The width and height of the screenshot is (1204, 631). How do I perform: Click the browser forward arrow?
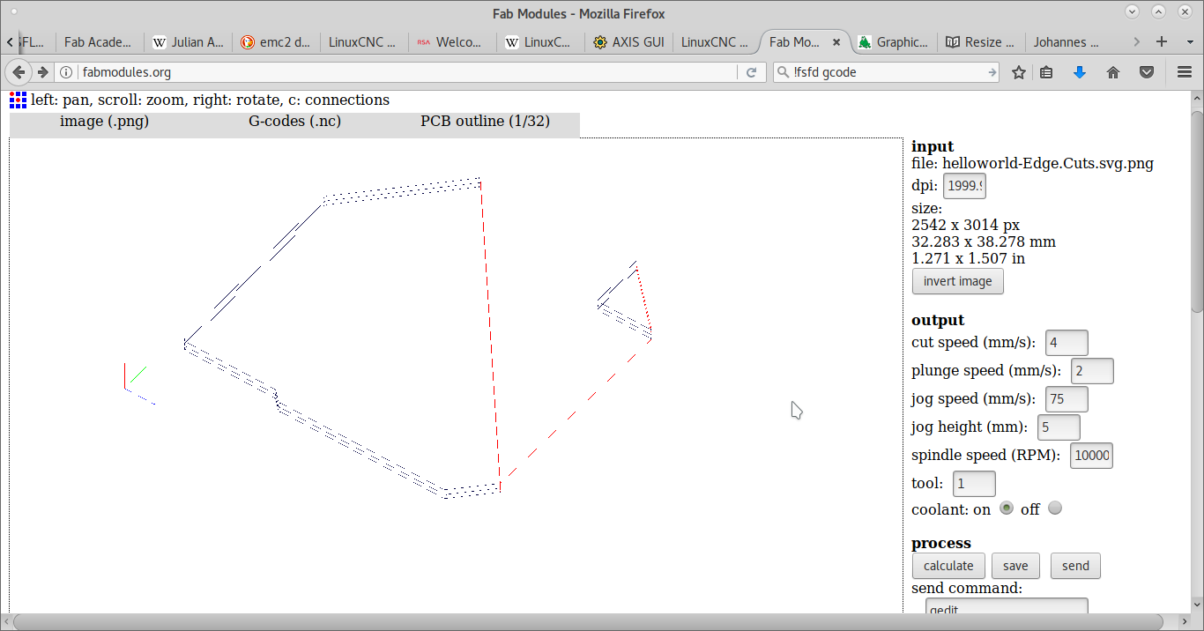tap(42, 72)
